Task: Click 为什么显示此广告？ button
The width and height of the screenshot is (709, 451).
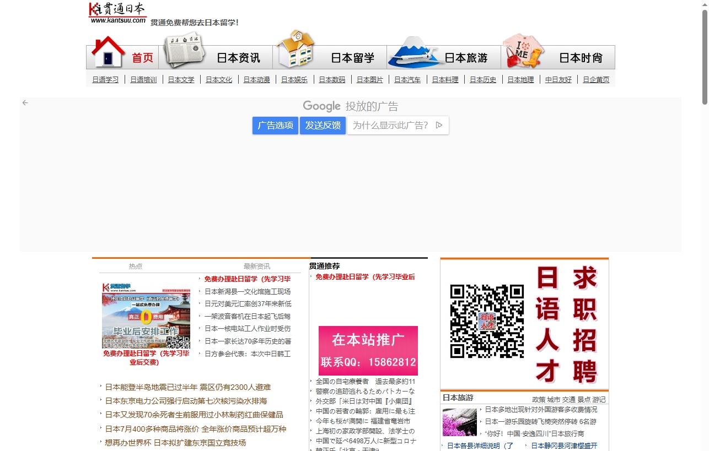Action: coord(398,125)
